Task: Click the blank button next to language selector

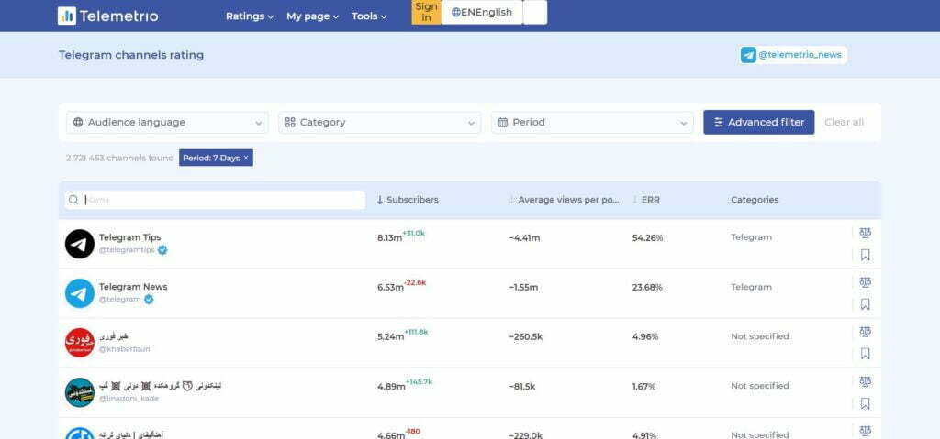Action: (x=535, y=12)
